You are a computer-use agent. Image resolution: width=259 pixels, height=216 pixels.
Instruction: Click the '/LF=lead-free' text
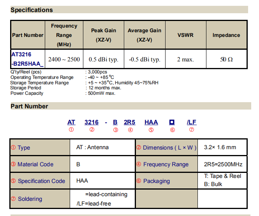tap(93, 204)
